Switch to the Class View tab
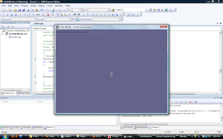Screen dimensions: 223x139 [23, 93]
